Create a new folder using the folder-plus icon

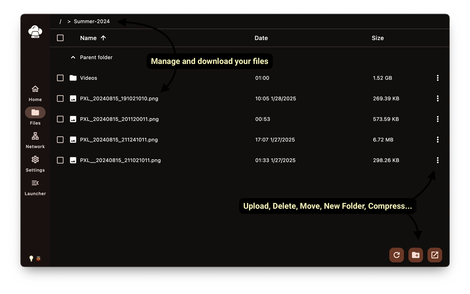415,255
